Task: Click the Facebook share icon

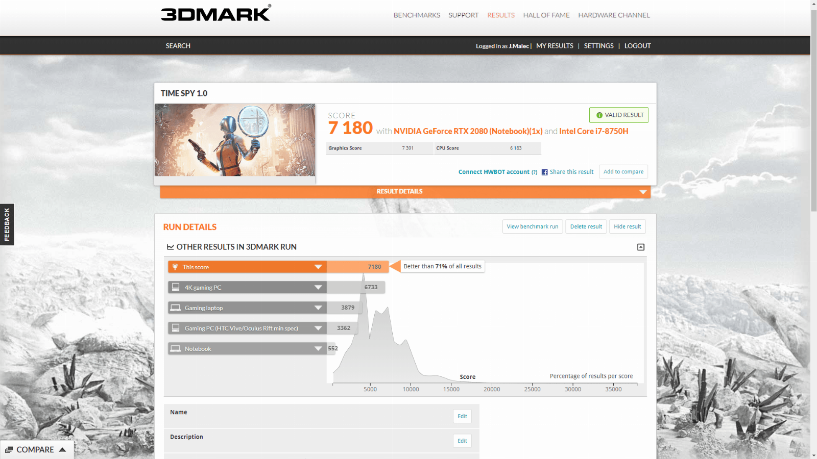Action: [x=544, y=172]
